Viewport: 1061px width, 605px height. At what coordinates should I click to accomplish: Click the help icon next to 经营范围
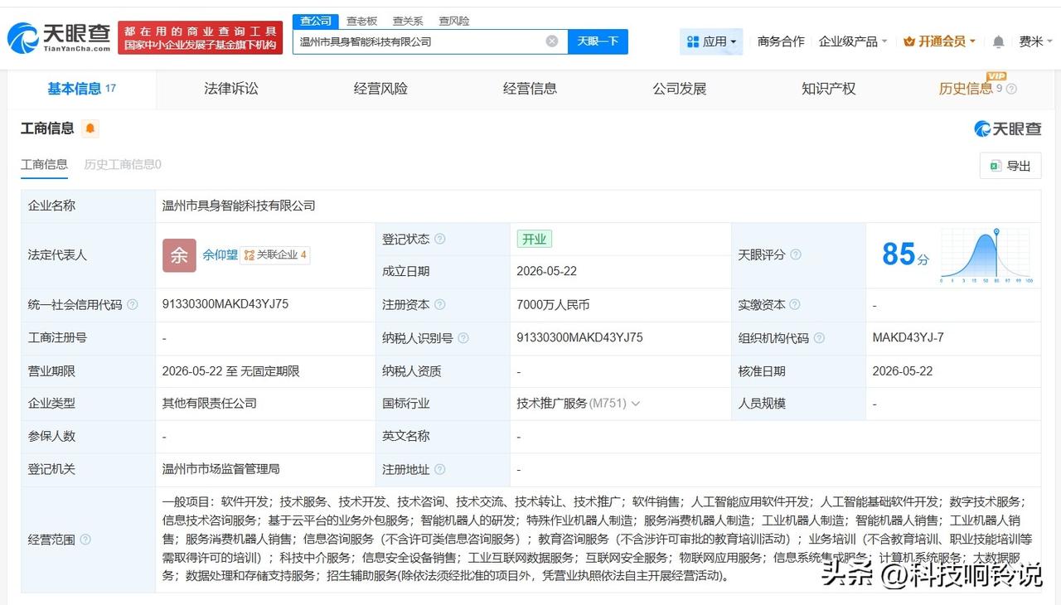85,540
